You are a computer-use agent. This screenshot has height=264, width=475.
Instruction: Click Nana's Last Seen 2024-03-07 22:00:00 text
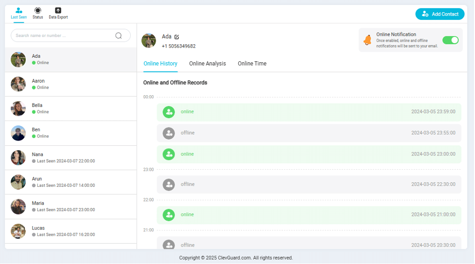tap(66, 161)
